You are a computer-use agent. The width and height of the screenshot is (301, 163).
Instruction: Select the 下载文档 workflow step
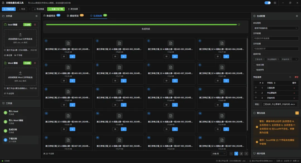(x=20, y=140)
